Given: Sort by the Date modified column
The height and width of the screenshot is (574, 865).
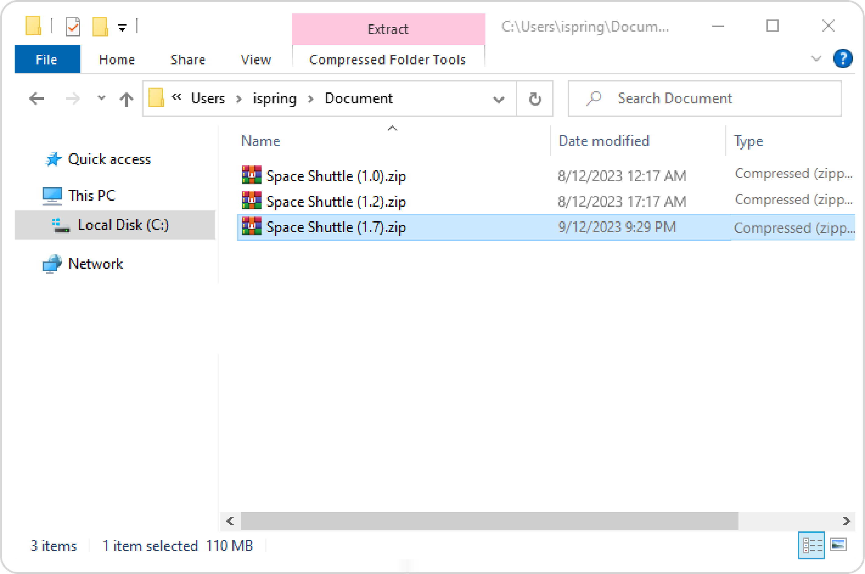Looking at the screenshot, I should pos(604,141).
